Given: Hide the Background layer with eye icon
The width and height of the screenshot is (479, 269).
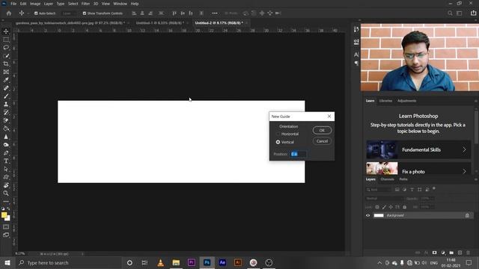Looking at the screenshot, I should (x=367, y=215).
